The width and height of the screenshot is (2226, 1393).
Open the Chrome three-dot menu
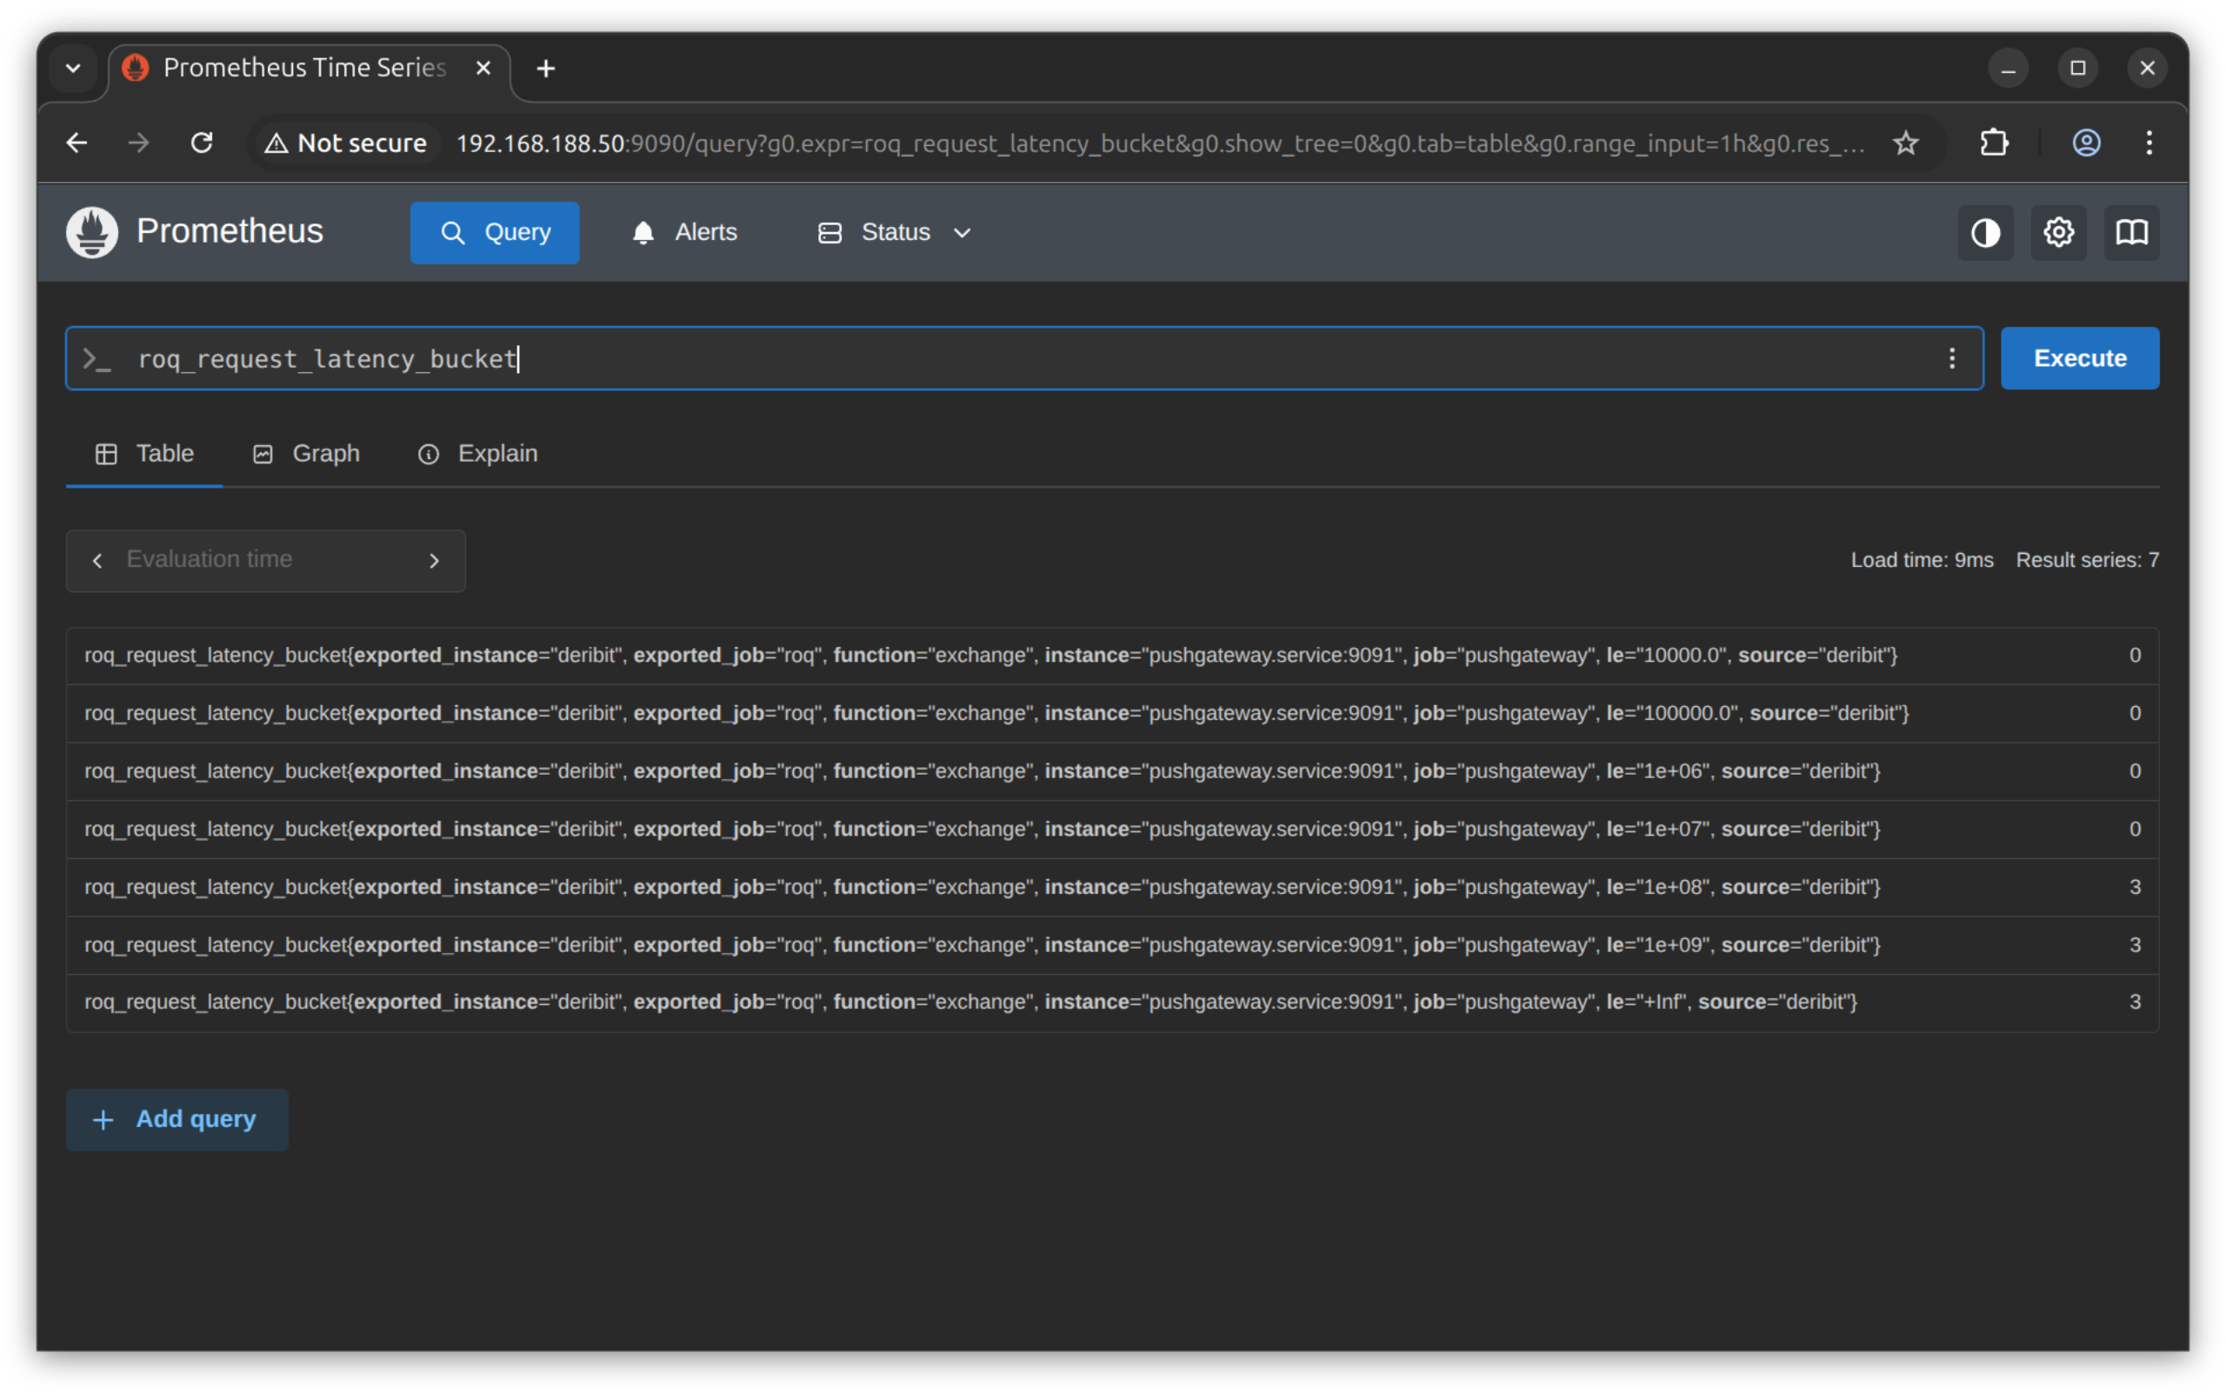coord(2149,143)
